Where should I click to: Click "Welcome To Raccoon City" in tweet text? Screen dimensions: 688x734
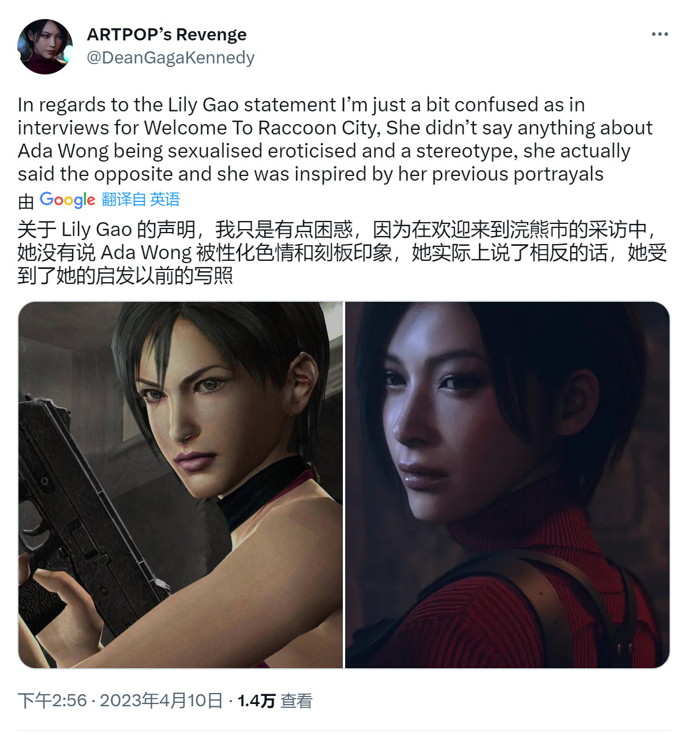(x=262, y=128)
